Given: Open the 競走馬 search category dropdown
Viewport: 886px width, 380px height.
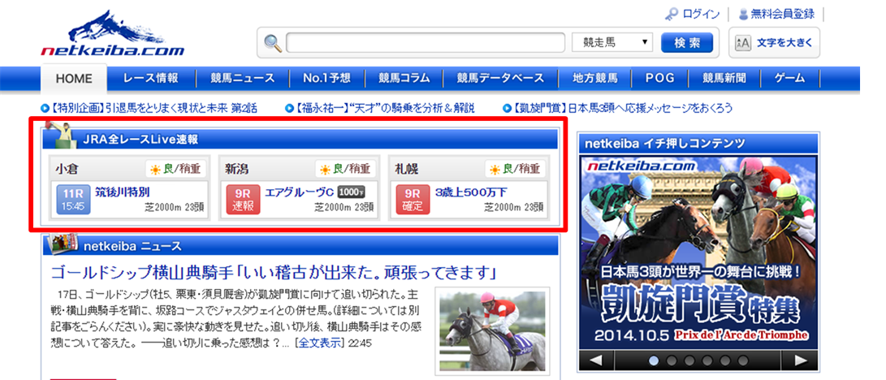Looking at the screenshot, I should point(612,42).
